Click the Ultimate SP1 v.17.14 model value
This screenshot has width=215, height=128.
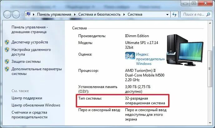[x=141, y=45]
